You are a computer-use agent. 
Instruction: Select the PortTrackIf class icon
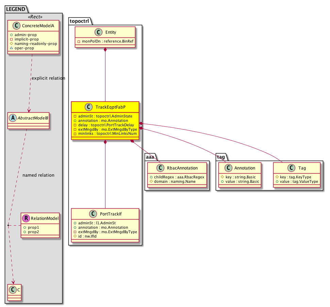[92, 215]
